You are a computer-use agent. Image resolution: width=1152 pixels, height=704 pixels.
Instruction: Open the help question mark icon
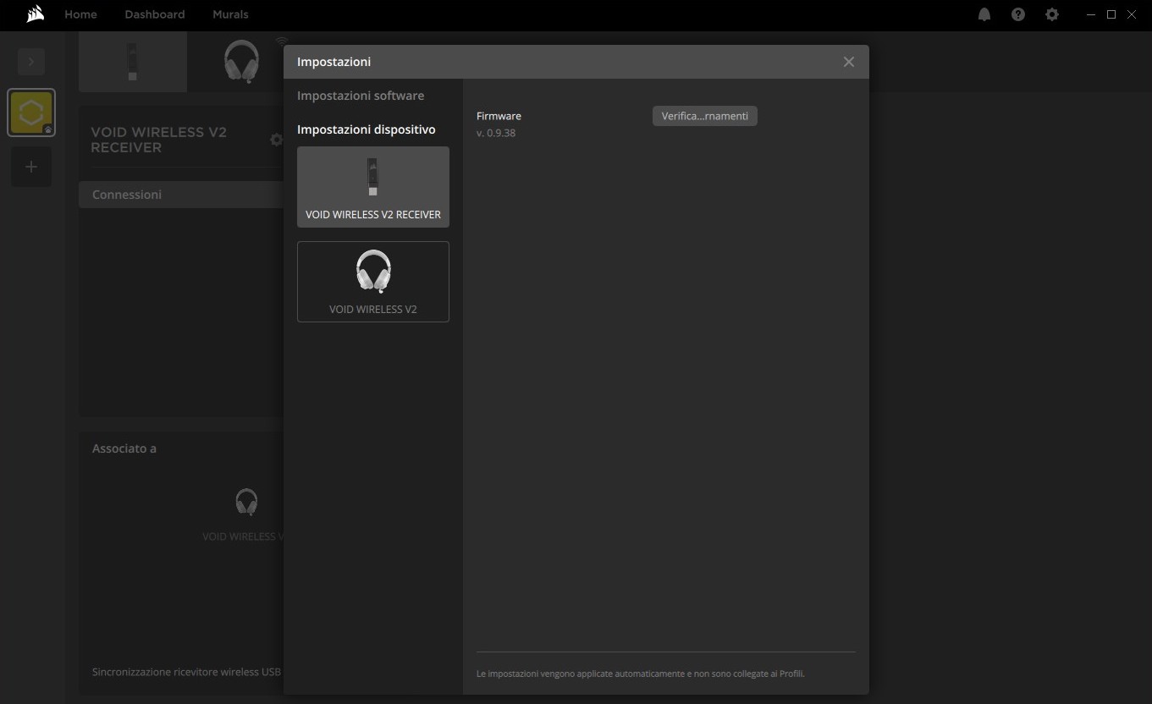[x=1018, y=14]
